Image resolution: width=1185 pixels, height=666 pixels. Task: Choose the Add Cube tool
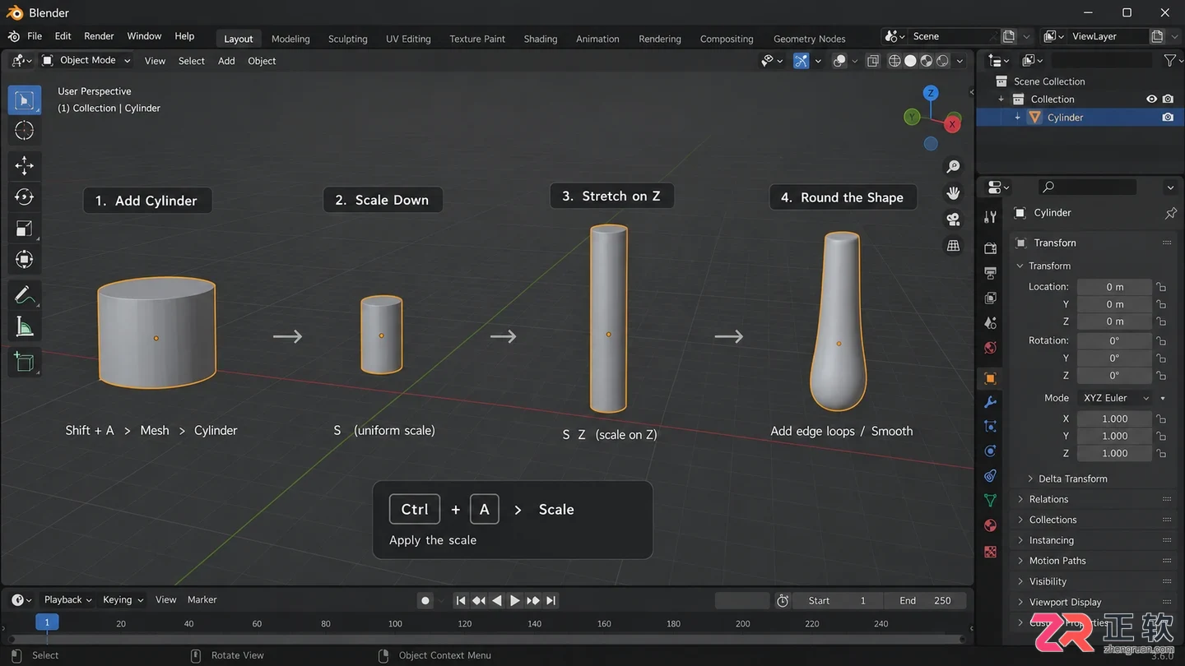coord(25,362)
